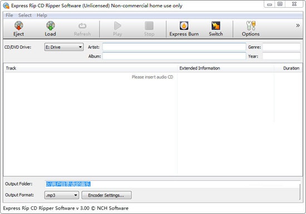Expand the toolbar overflow chevron
Image resolution: width=306 pixels, height=214 pixels.
tap(298, 26)
